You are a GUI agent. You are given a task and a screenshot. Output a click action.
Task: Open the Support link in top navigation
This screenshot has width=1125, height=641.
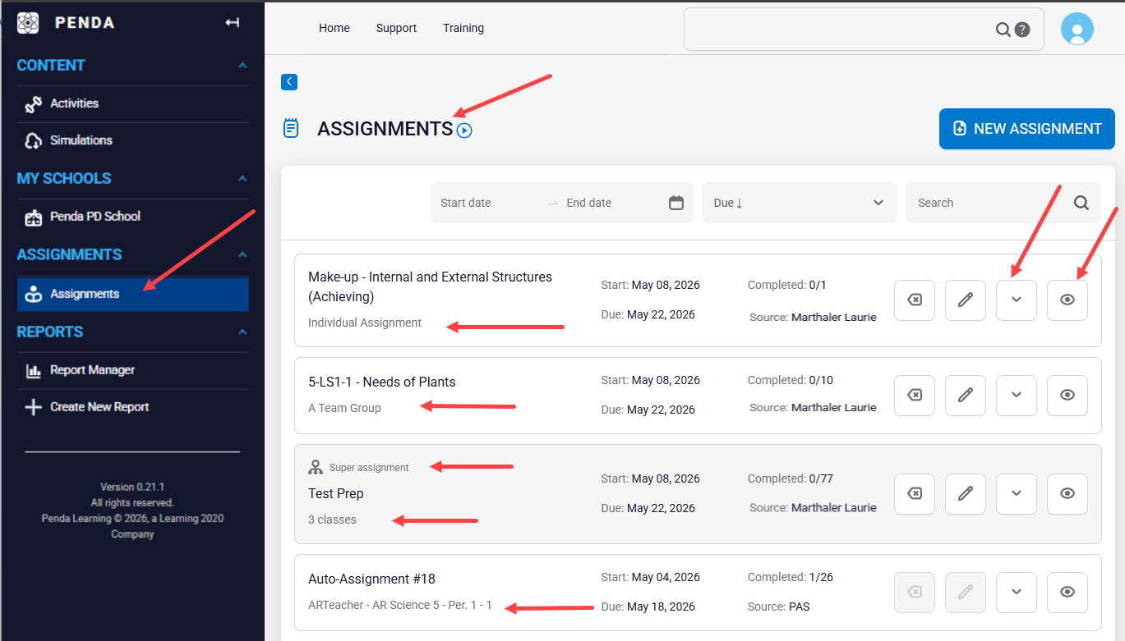(x=396, y=28)
